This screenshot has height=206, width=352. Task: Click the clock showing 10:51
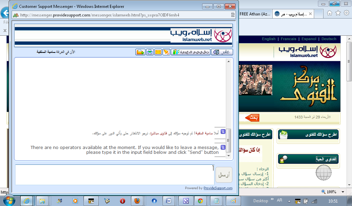[333, 201]
